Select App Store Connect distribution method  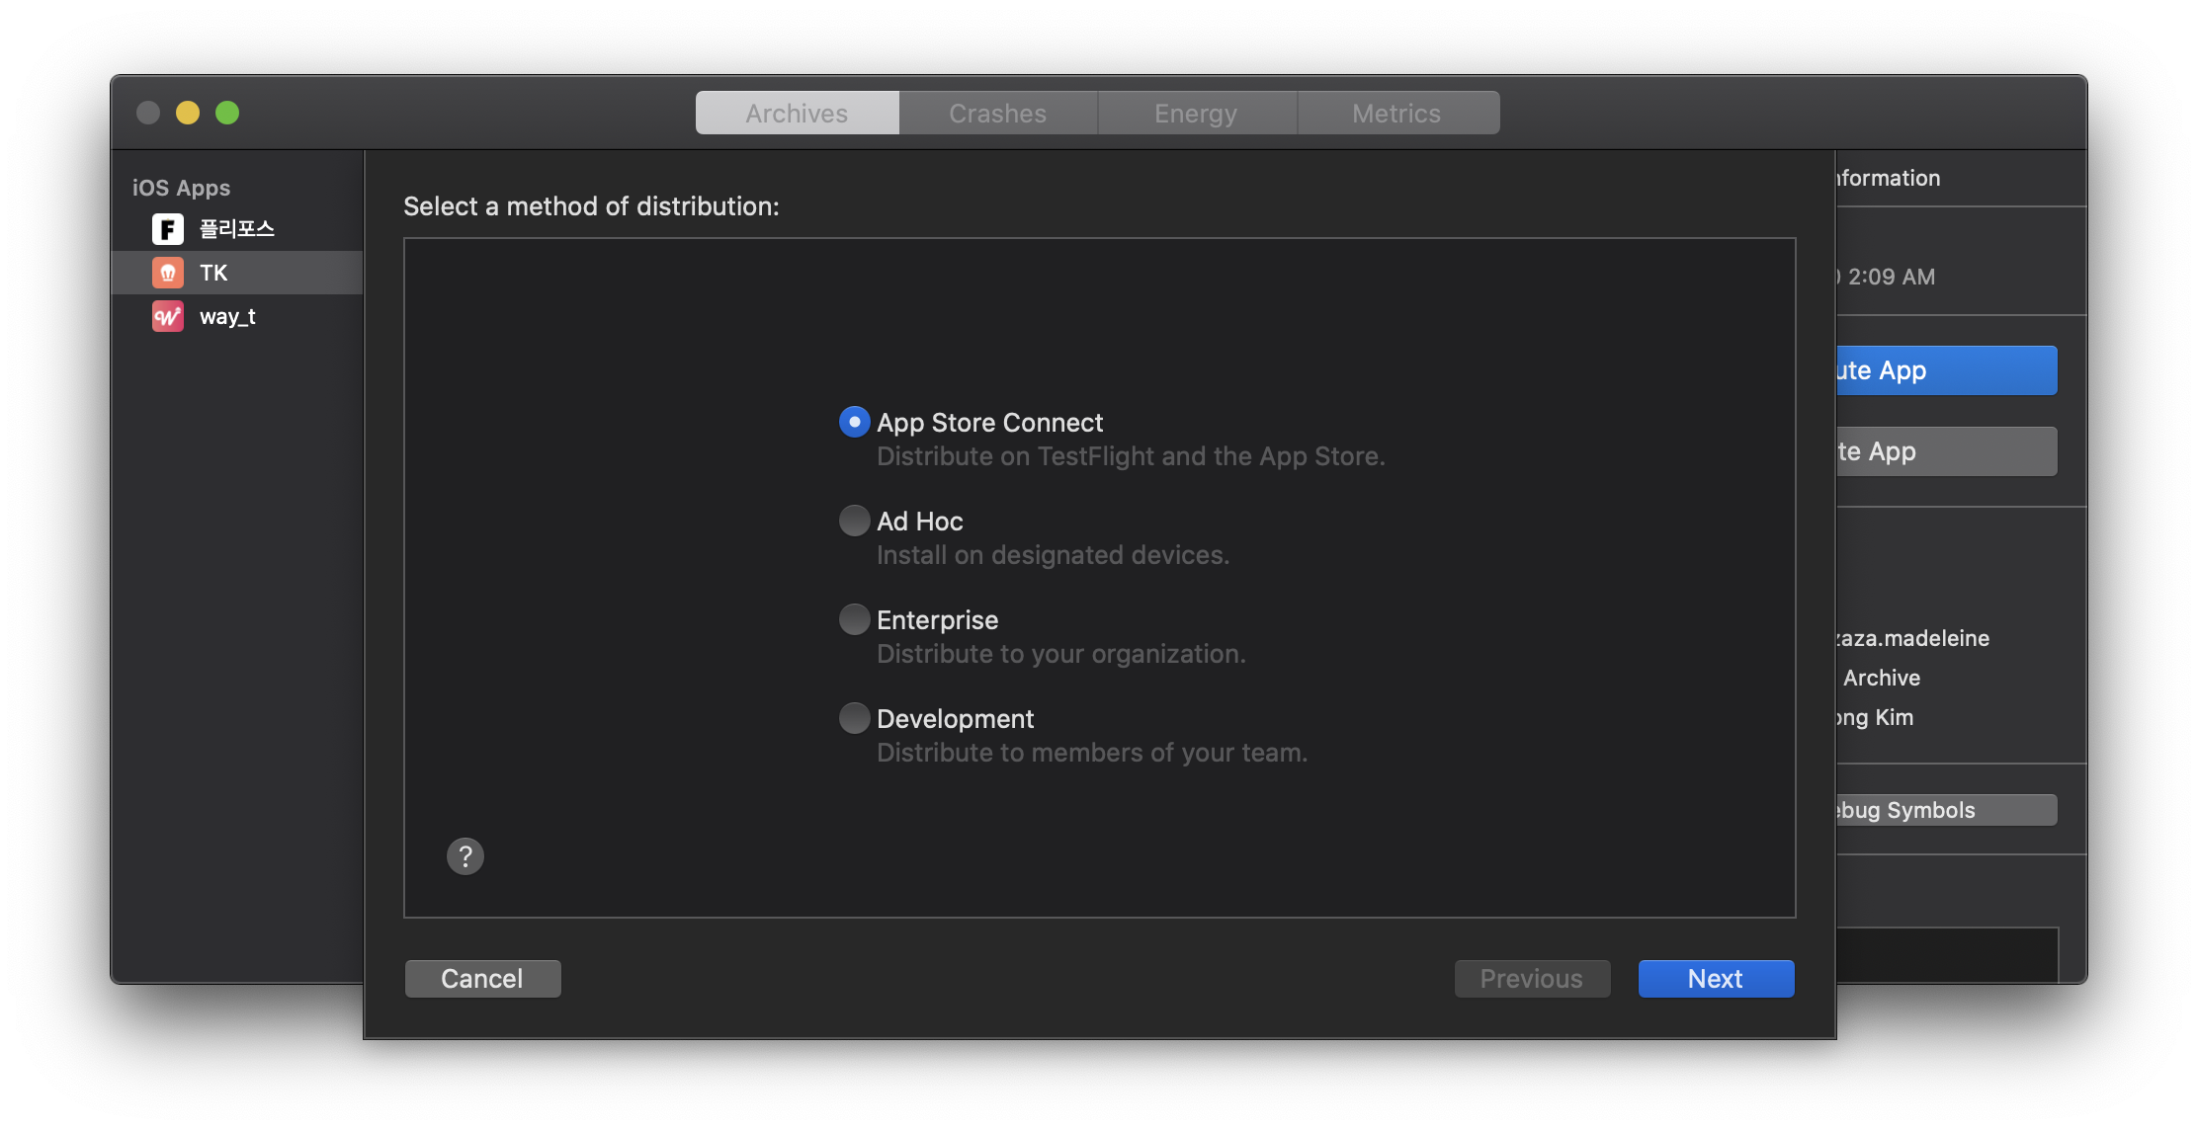click(855, 422)
